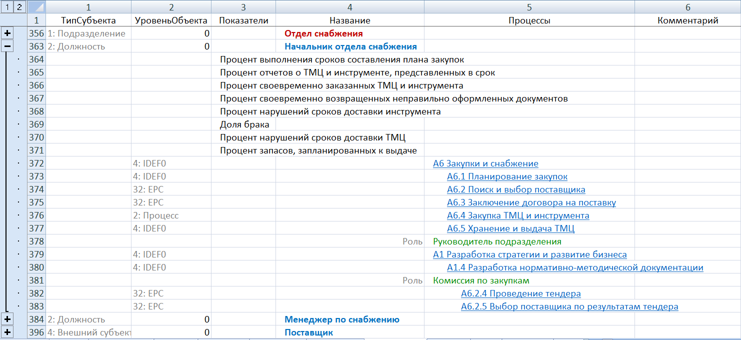741x340 pixels.
Task: Follow А6.2 Поиск и выбор поставщика link
Action: click(x=516, y=189)
